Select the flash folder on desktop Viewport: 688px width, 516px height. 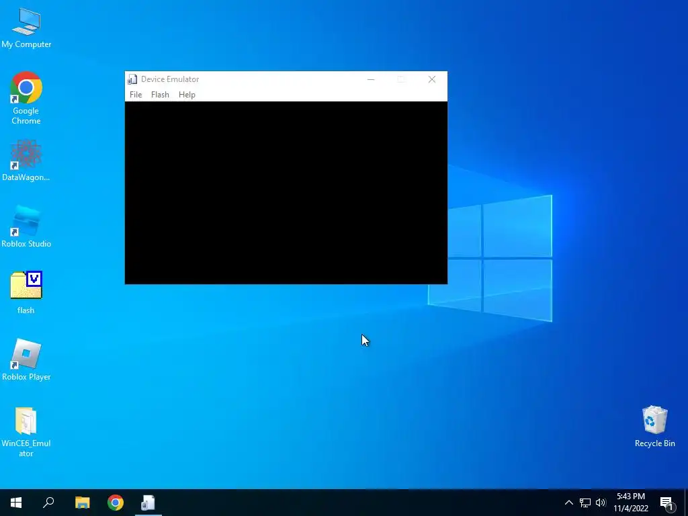click(26, 293)
